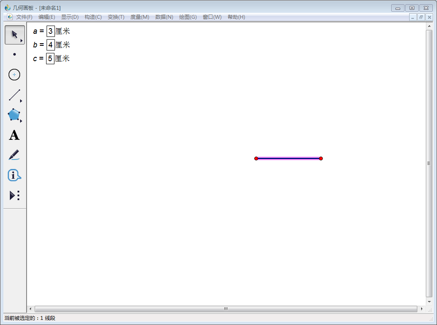The height and width of the screenshot is (325, 437).
Task: Open the 绘图(G) menu
Action: point(188,17)
